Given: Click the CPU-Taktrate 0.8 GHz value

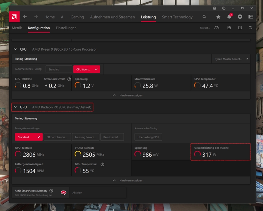Looking at the screenshot, I should click(31, 86).
